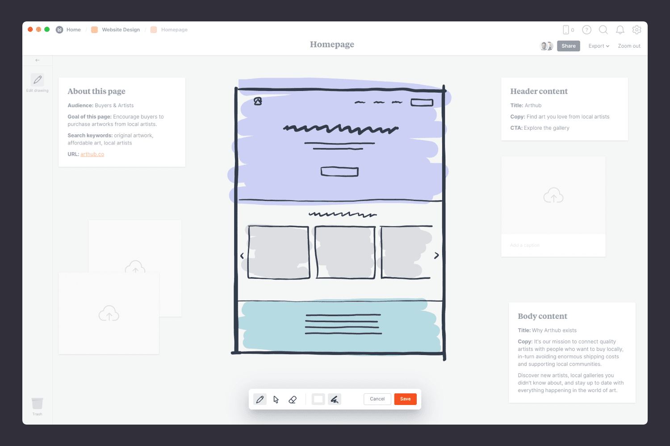Click the mobile device preview icon
670x446 pixels.
(565, 29)
